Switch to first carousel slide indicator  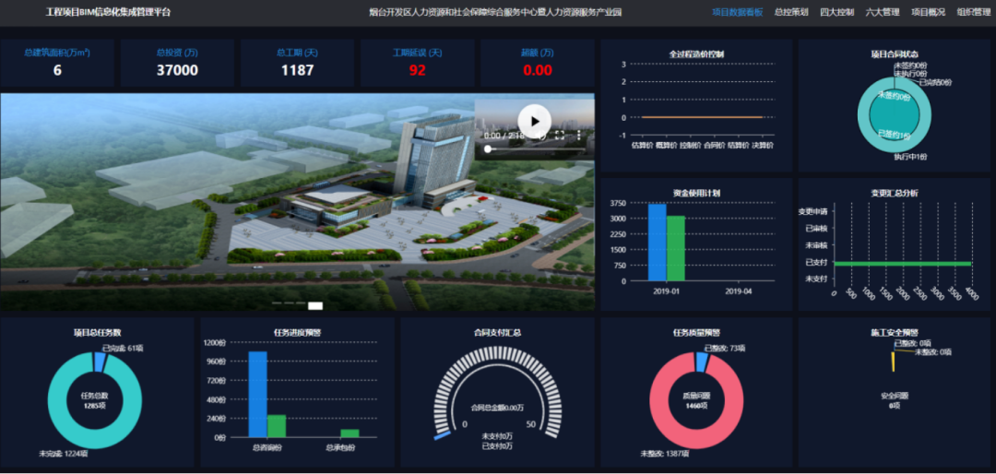pos(277,303)
